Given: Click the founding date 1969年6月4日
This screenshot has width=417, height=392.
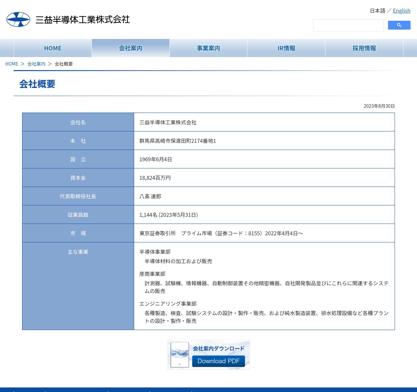Looking at the screenshot, I should (156, 159).
